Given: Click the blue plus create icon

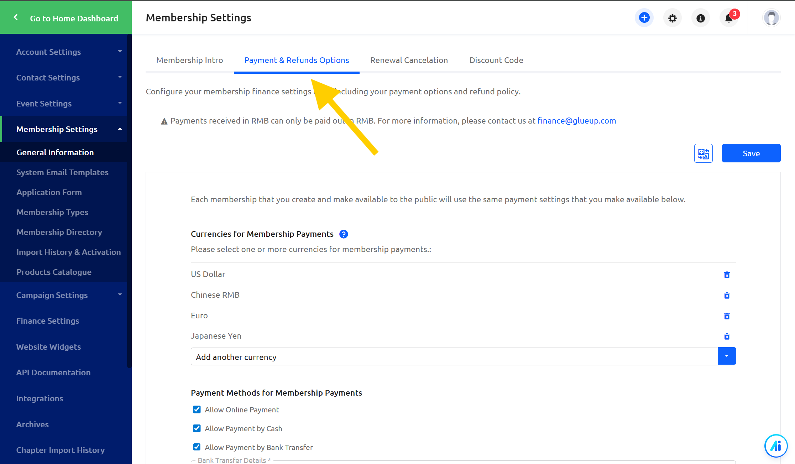Looking at the screenshot, I should pyautogui.click(x=644, y=18).
